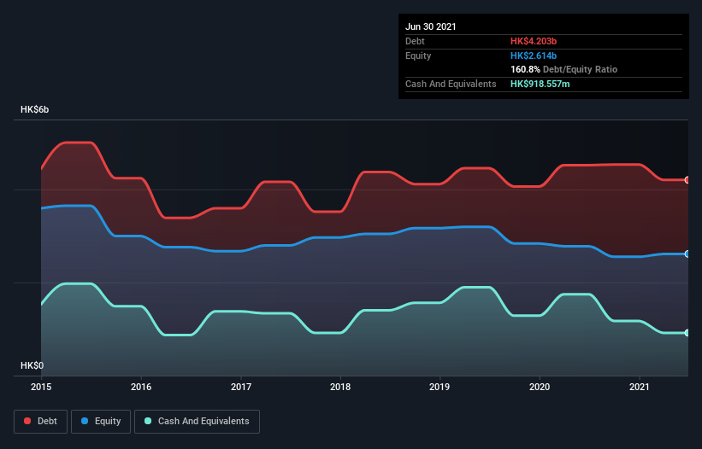The width and height of the screenshot is (702, 449).
Task: Click the blue Equity legend dot
Action: coord(85,421)
